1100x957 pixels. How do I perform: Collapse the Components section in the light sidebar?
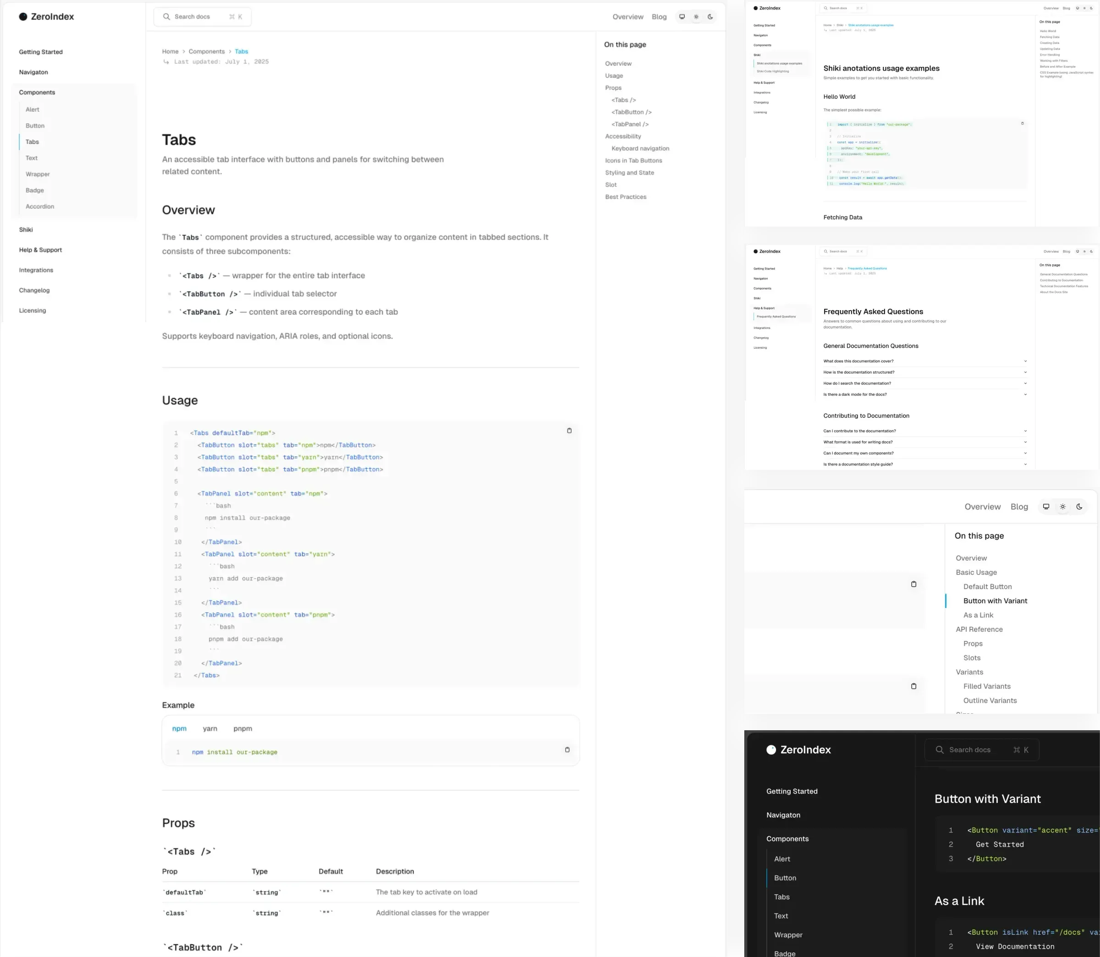[x=37, y=93]
